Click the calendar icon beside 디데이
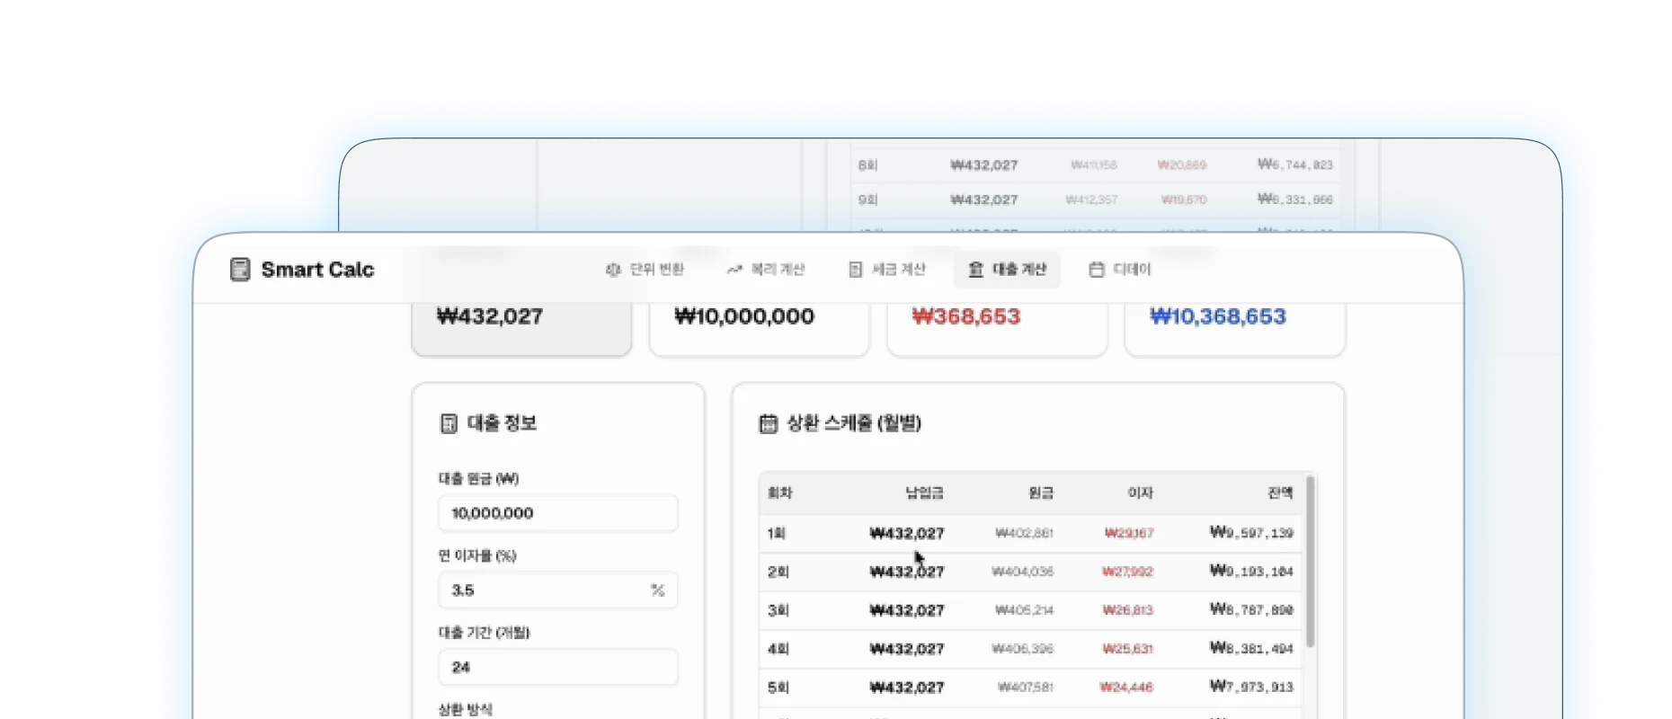This screenshot has width=1672, height=719. [1097, 270]
